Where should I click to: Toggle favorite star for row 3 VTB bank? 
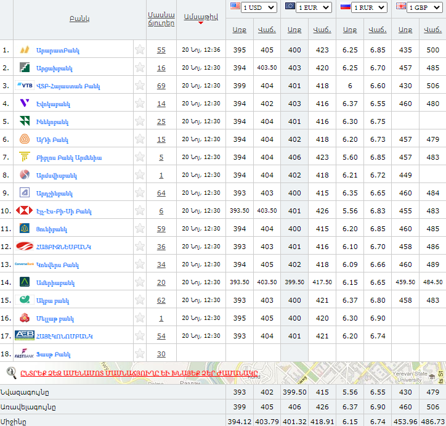coord(140,85)
